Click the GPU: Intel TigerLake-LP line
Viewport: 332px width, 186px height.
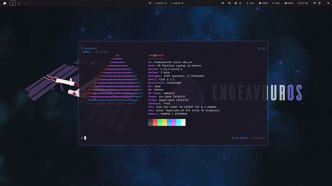click(184, 110)
